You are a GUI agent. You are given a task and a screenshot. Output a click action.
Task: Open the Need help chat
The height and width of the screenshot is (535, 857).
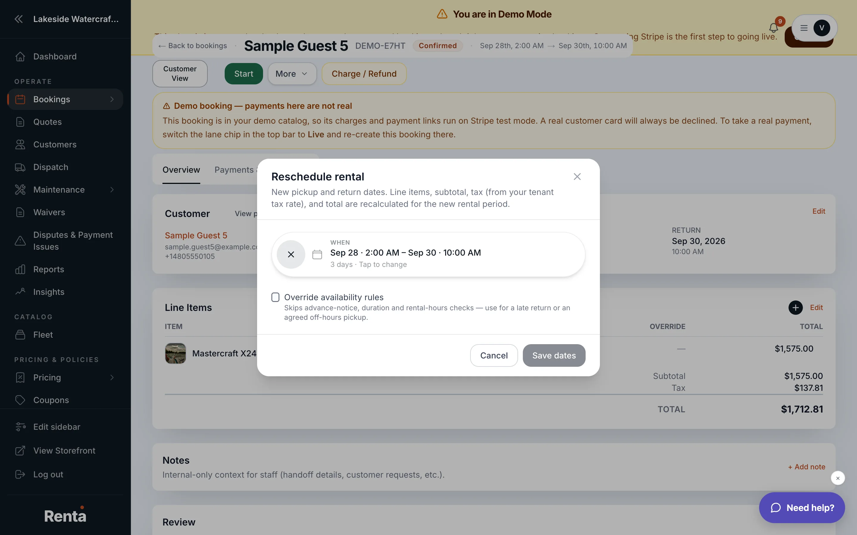click(802, 508)
